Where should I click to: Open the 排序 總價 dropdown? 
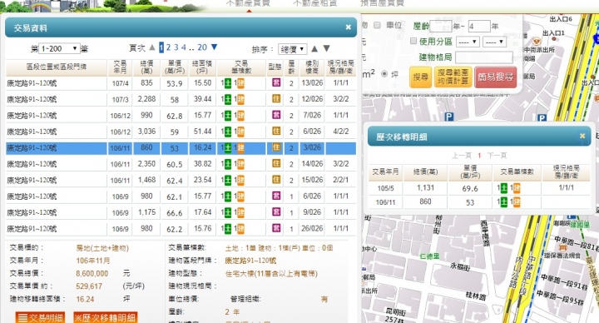pyautogui.click(x=292, y=49)
